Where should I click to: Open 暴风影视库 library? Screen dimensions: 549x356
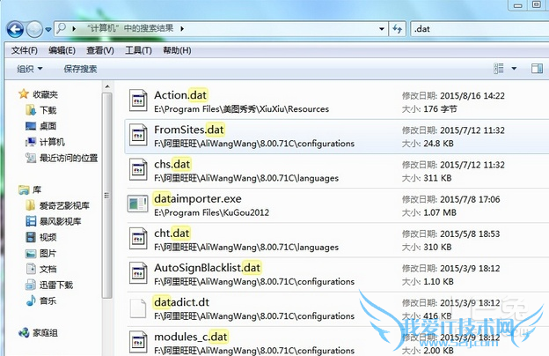click(60, 221)
